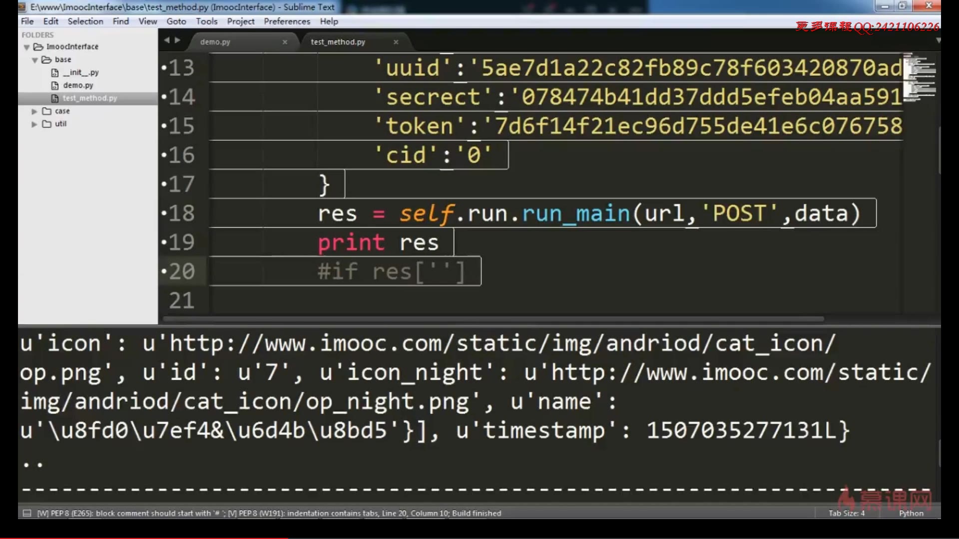The width and height of the screenshot is (959, 539).
Task: Open the Tools menu
Action: 206,21
